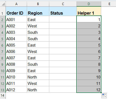
Task: Click the fill handle below value 12
Action: pos(101,93)
